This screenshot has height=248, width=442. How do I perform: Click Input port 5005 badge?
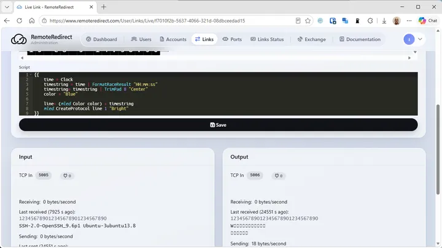point(44,175)
